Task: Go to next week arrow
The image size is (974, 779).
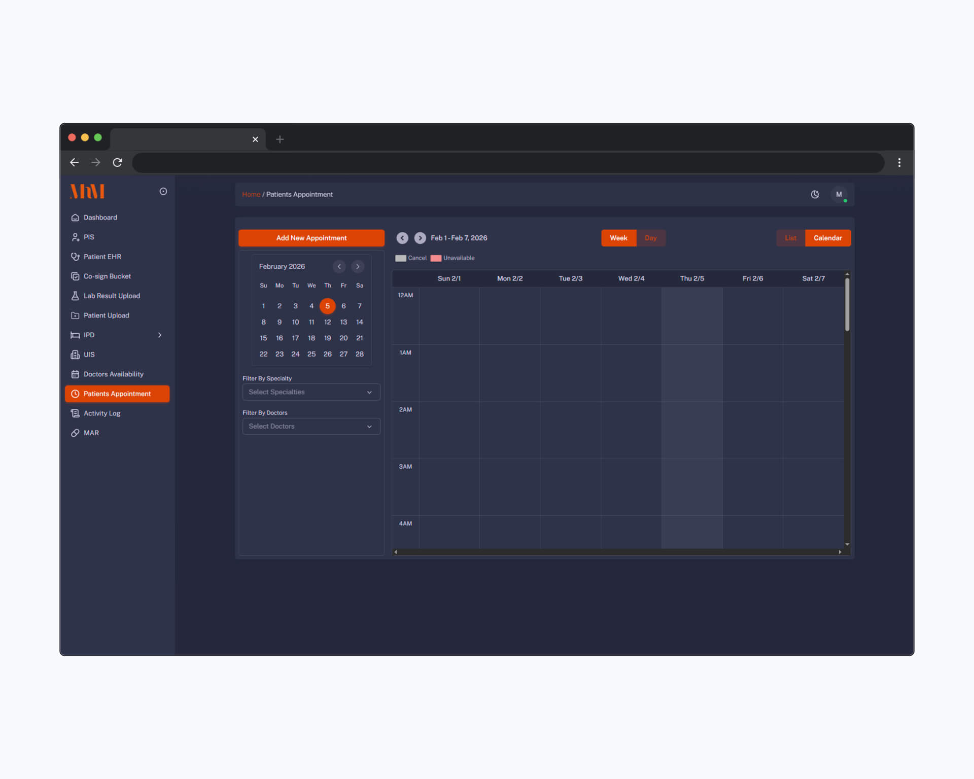Action: (x=420, y=238)
